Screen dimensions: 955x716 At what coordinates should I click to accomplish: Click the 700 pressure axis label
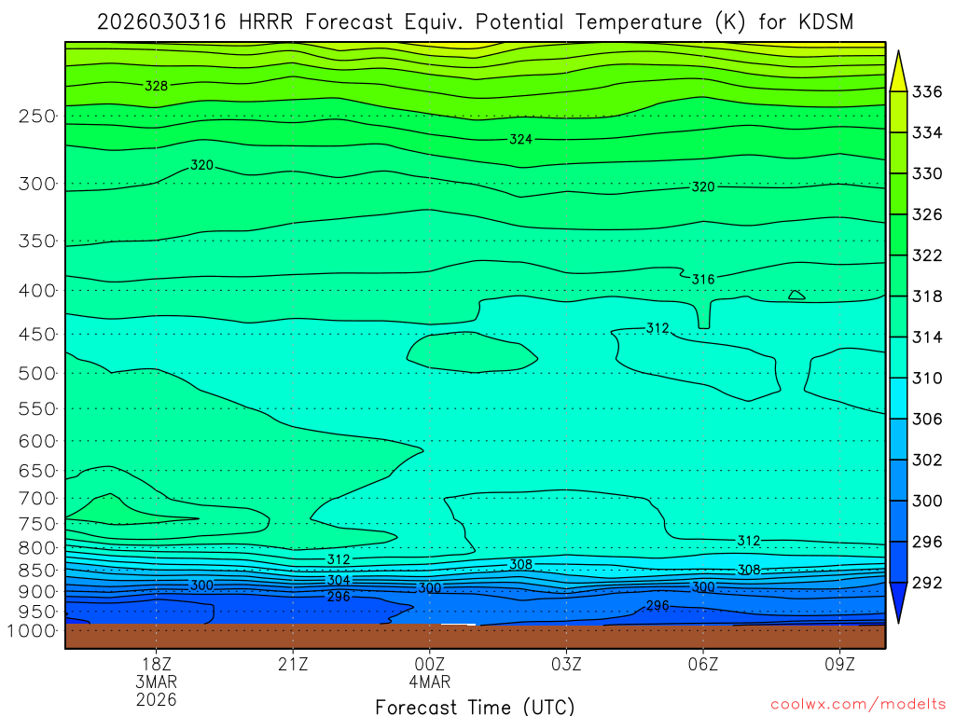[37, 498]
